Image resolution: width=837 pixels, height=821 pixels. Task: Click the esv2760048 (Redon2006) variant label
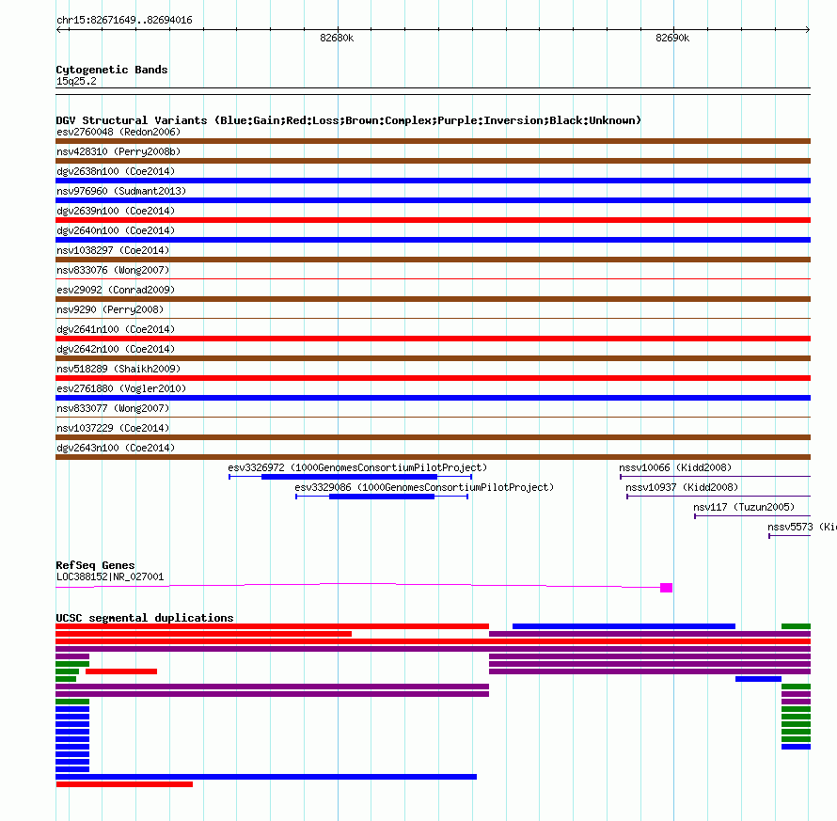pyautogui.click(x=118, y=132)
